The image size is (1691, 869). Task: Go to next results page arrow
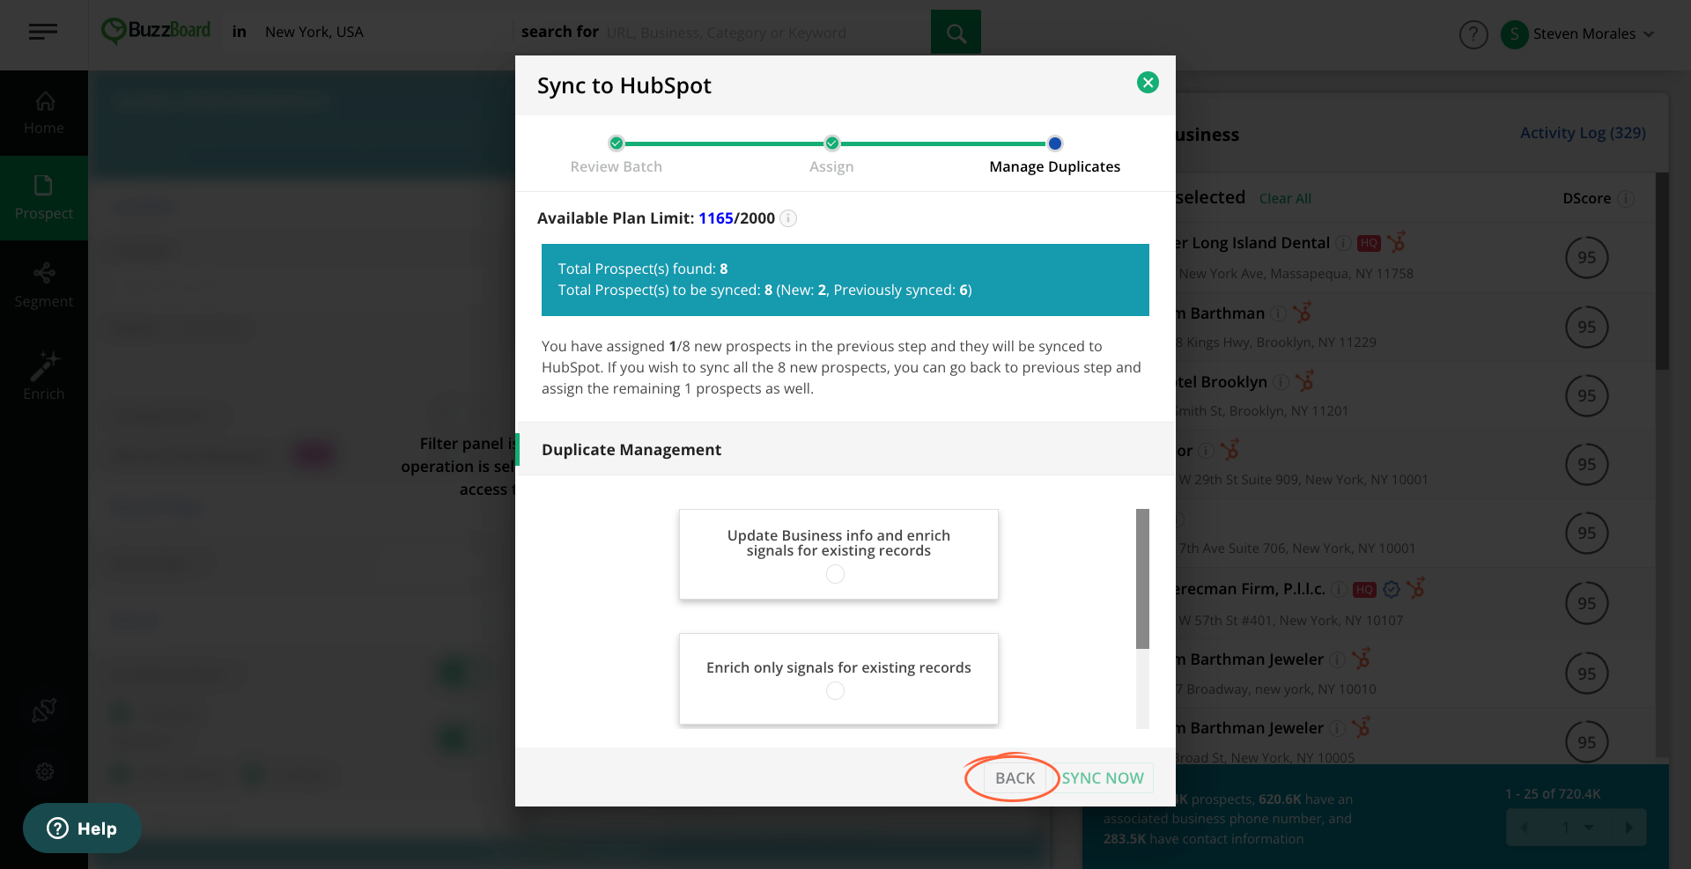1628,828
